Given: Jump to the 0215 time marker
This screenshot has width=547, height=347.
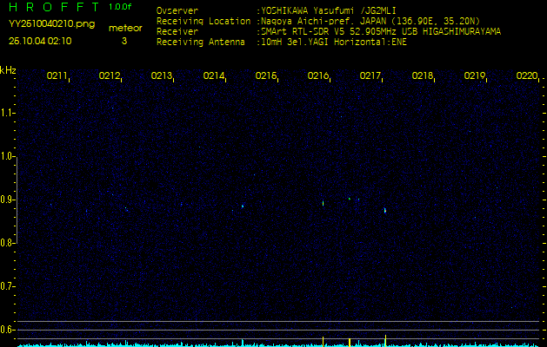Looking at the screenshot, I should click(266, 76).
